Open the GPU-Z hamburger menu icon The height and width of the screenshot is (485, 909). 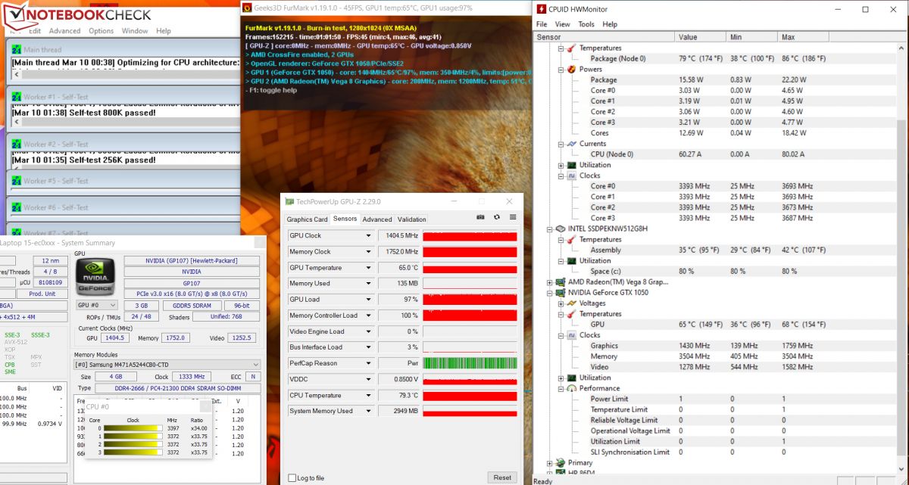[513, 217]
